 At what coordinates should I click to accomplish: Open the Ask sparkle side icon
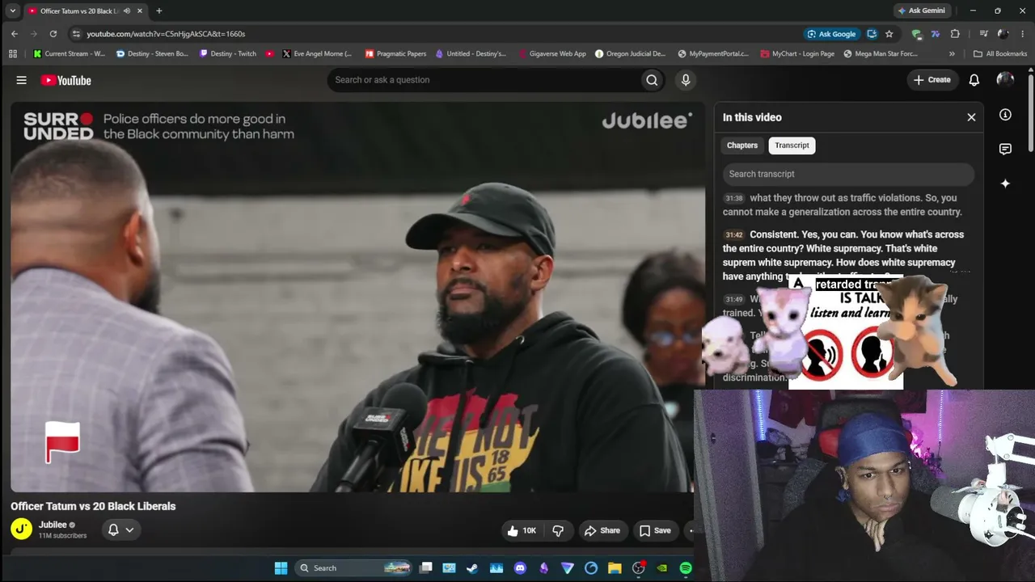[1005, 183]
